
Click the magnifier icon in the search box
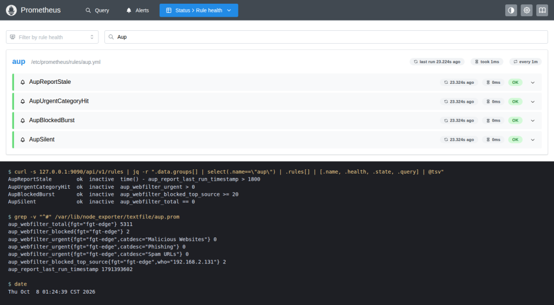tap(111, 37)
